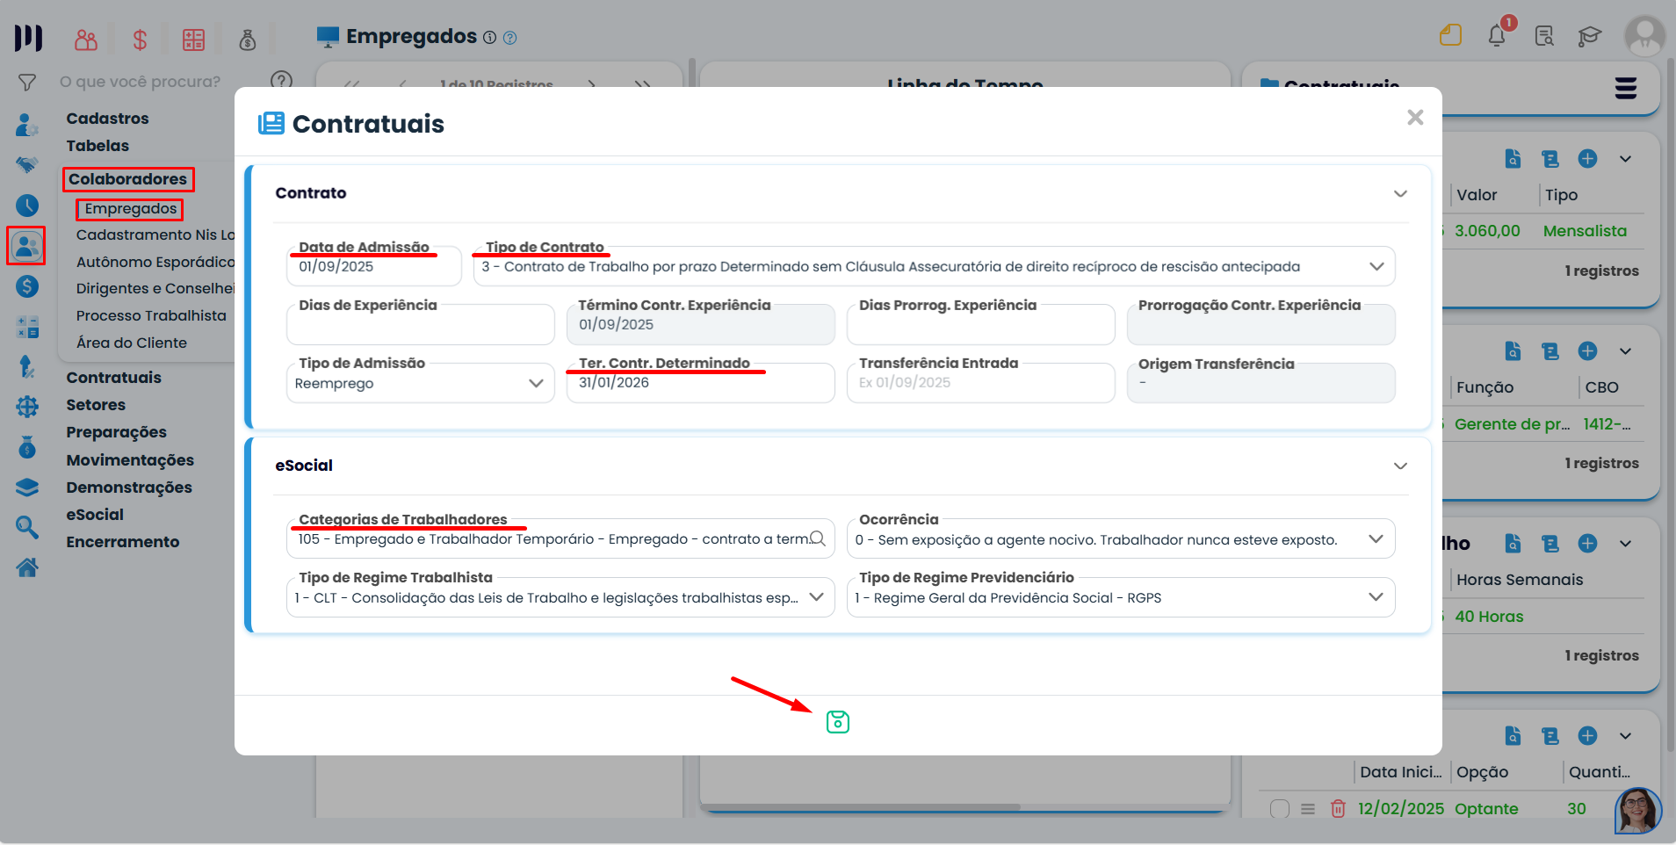Tick the checkbox on the 12/02/2025 Optante row
Viewport: 1676px width, 845px height.
click(1280, 809)
